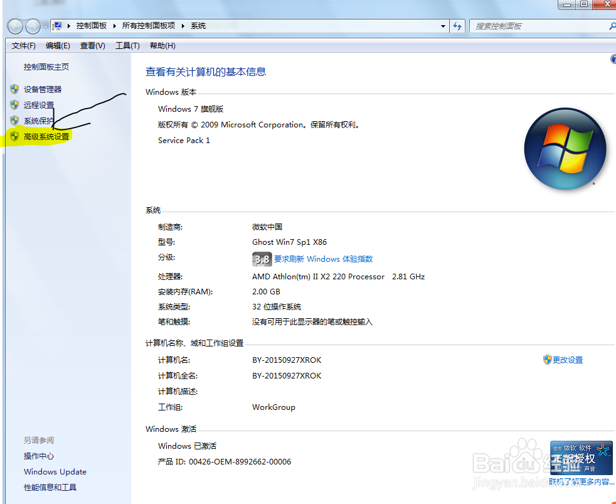The width and height of the screenshot is (616, 504).
Task: Click the search magnifier icon
Action: pos(612,26)
